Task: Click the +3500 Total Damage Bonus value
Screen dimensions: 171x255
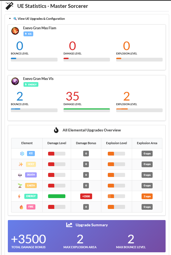Action: coord(29,239)
